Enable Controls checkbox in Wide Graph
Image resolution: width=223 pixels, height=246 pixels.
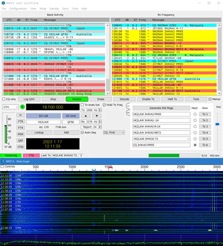[x=2, y=166]
